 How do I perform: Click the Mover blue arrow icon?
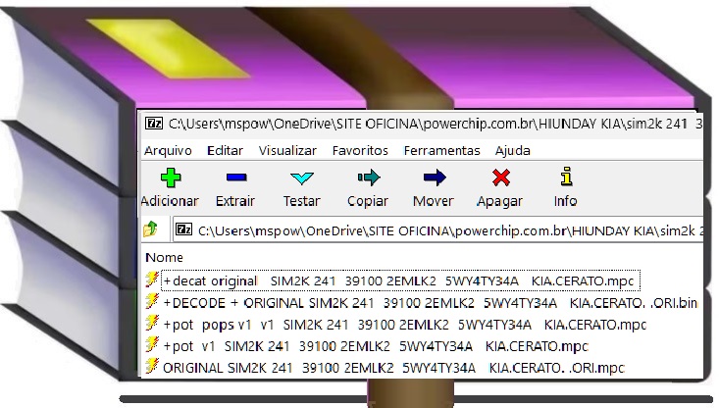coord(434,178)
